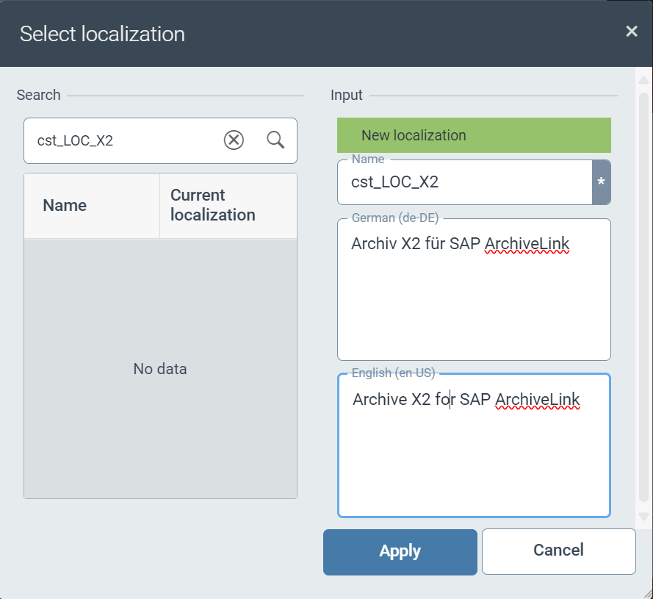
Task: Click the Select localization dialog title
Action: [x=102, y=34]
